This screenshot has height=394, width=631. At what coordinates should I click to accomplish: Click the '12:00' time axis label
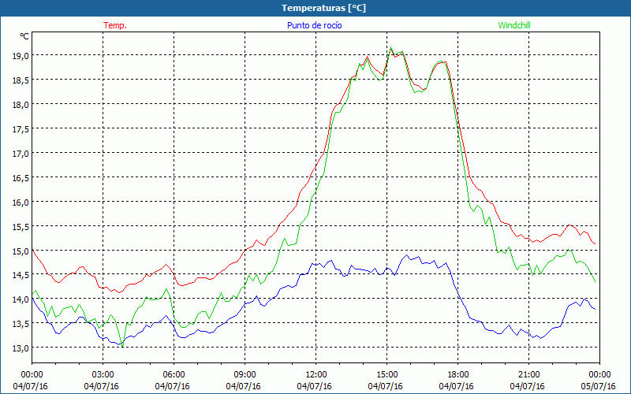click(x=316, y=375)
